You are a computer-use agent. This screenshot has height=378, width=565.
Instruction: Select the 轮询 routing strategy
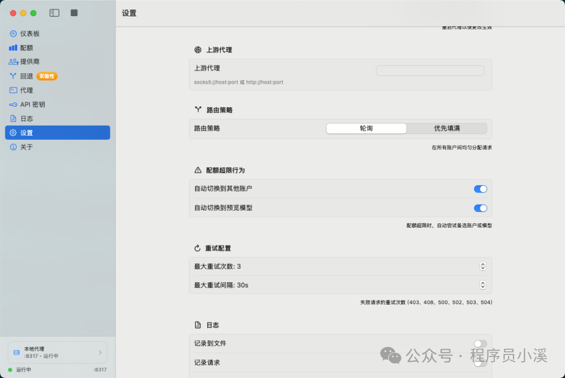click(x=366, y=128)
